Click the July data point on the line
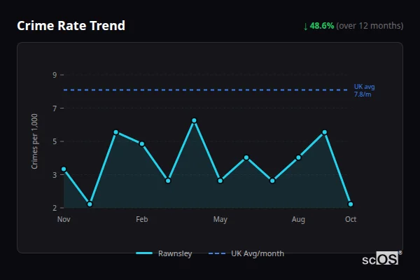 (x=272, y=181)
